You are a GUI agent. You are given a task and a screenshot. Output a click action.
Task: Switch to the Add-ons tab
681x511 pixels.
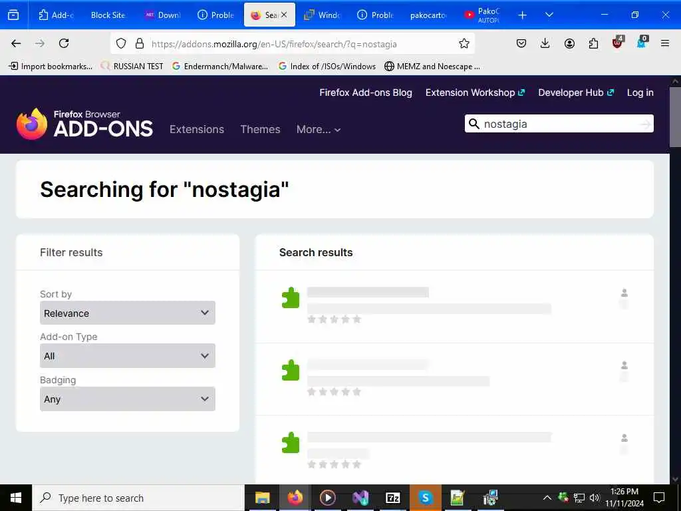point(56,15)
